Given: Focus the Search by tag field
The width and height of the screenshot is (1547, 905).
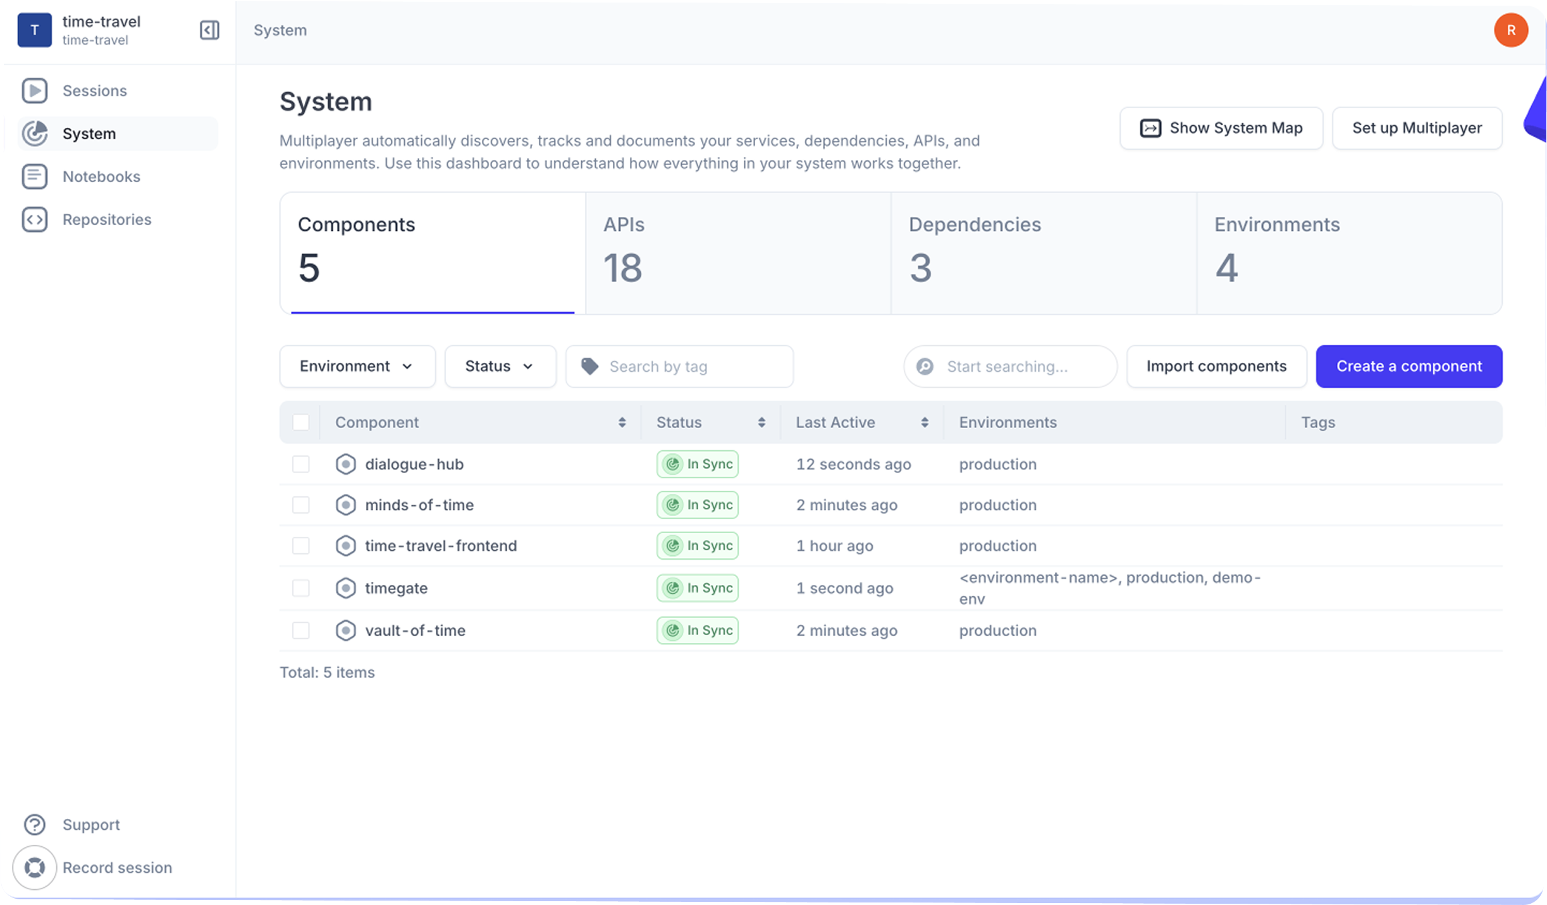Looking at the screenshot, I should click(680, 366).
